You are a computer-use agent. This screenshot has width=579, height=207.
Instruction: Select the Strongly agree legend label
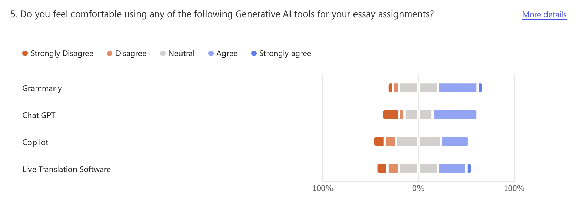point(285,53)
